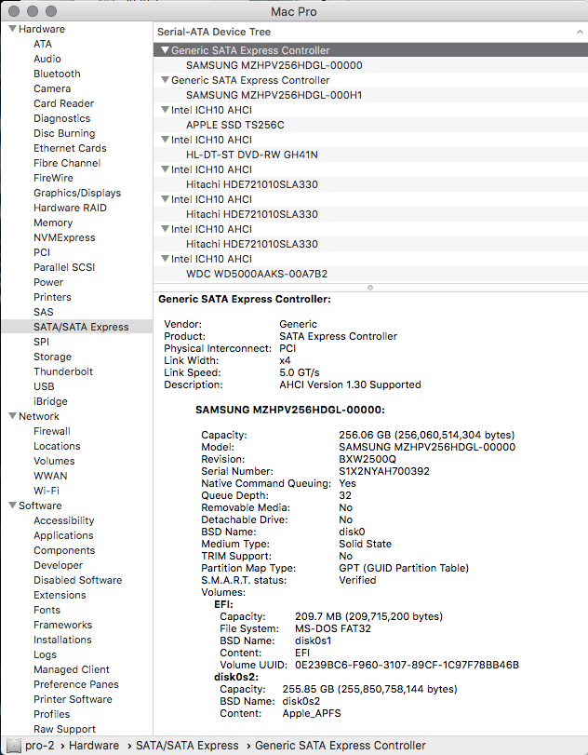Image resolution: width=588 pixels, height=755 pixels.
Task: Select APPLE SSD TS256C device row
Action: [x=370, y=125]
